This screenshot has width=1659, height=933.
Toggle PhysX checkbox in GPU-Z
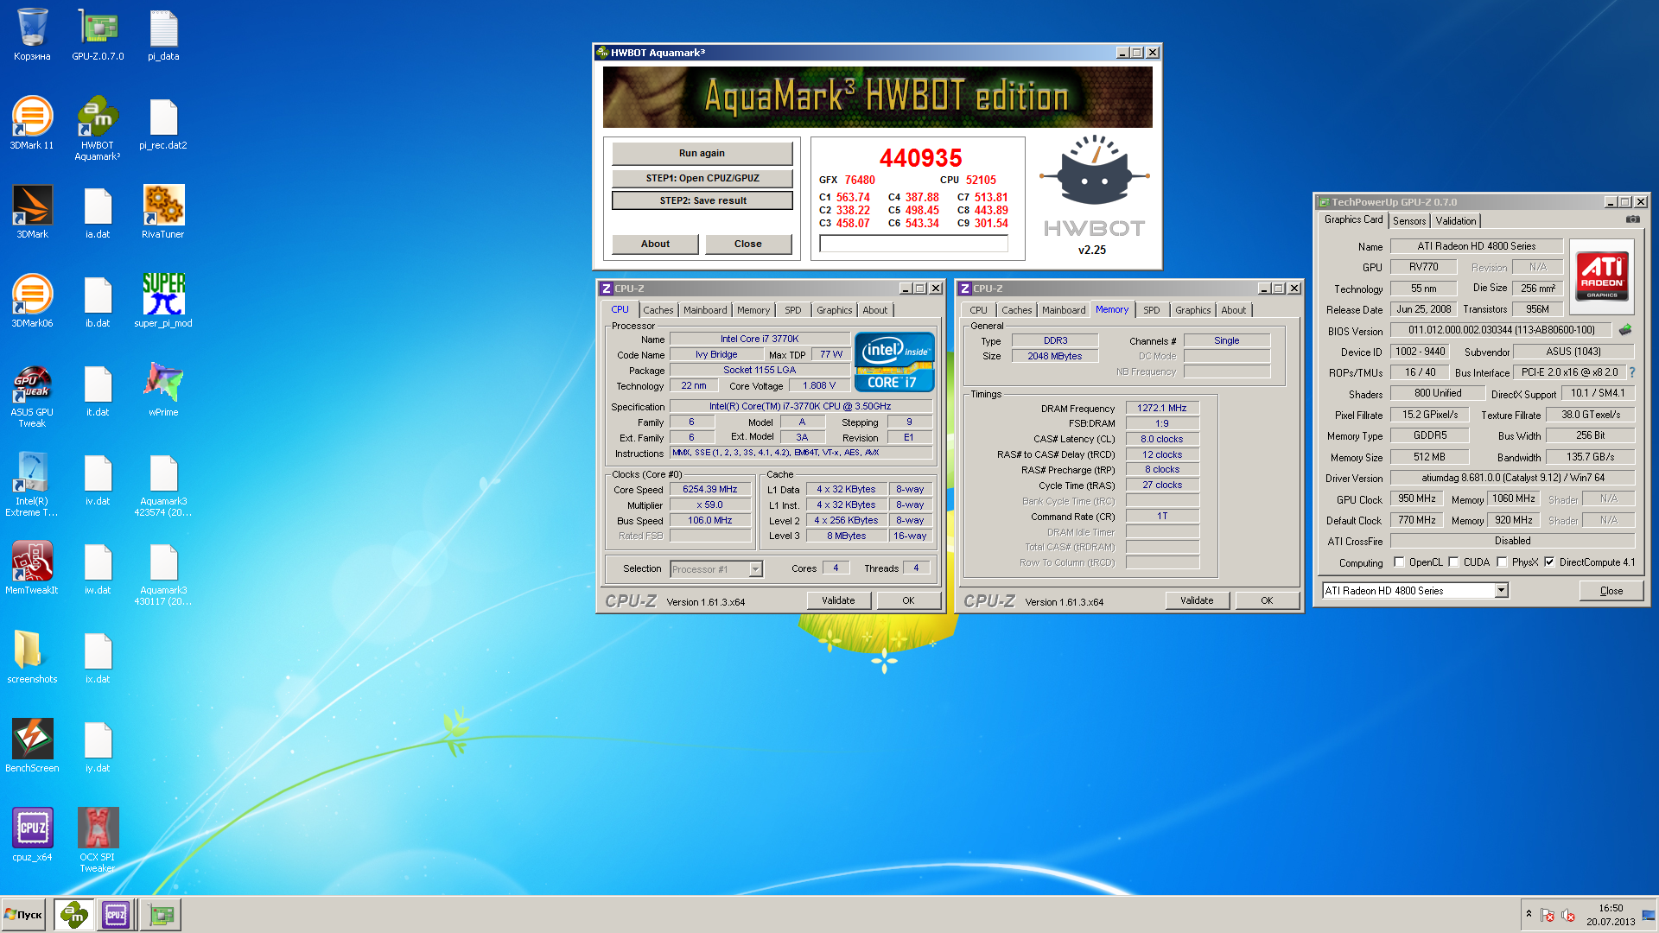(x=1502, y=562)
